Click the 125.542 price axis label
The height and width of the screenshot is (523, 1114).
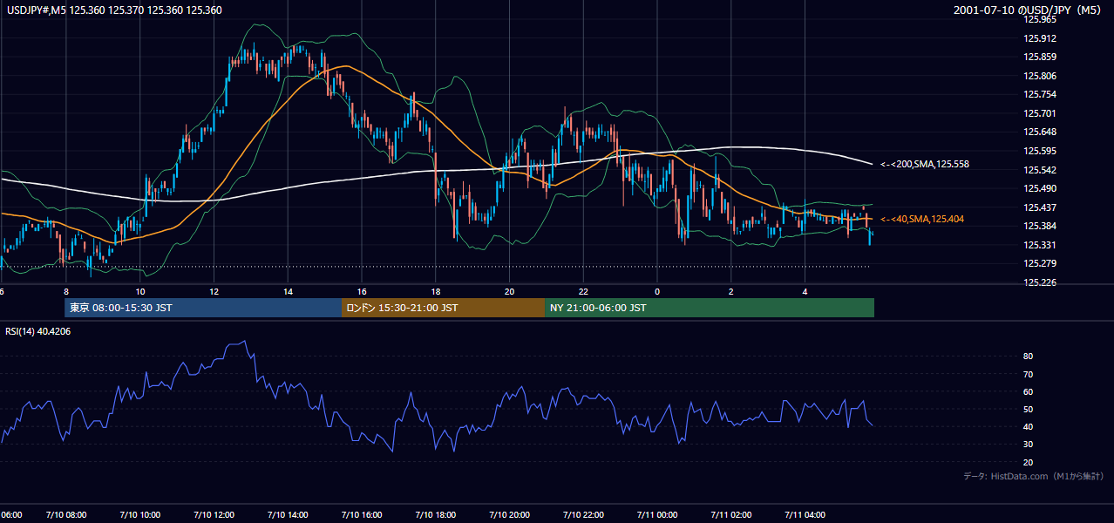click(x=1042, y=170)
